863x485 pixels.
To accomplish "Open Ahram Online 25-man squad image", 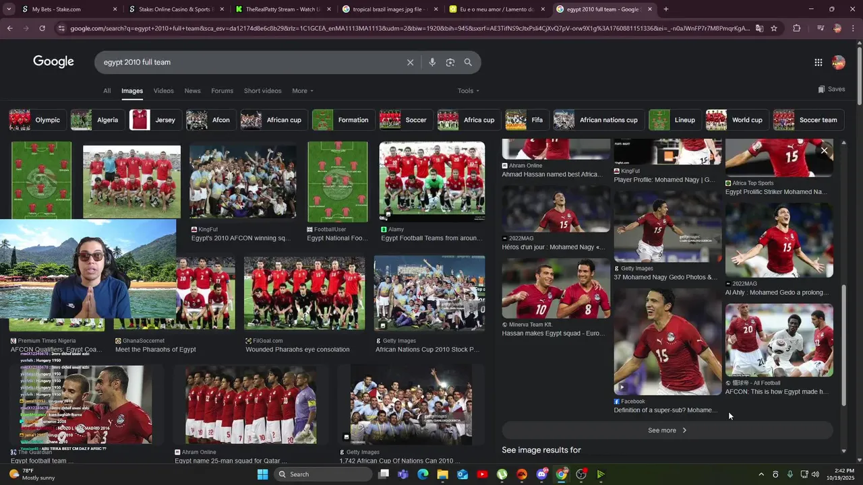I will 251,404.
